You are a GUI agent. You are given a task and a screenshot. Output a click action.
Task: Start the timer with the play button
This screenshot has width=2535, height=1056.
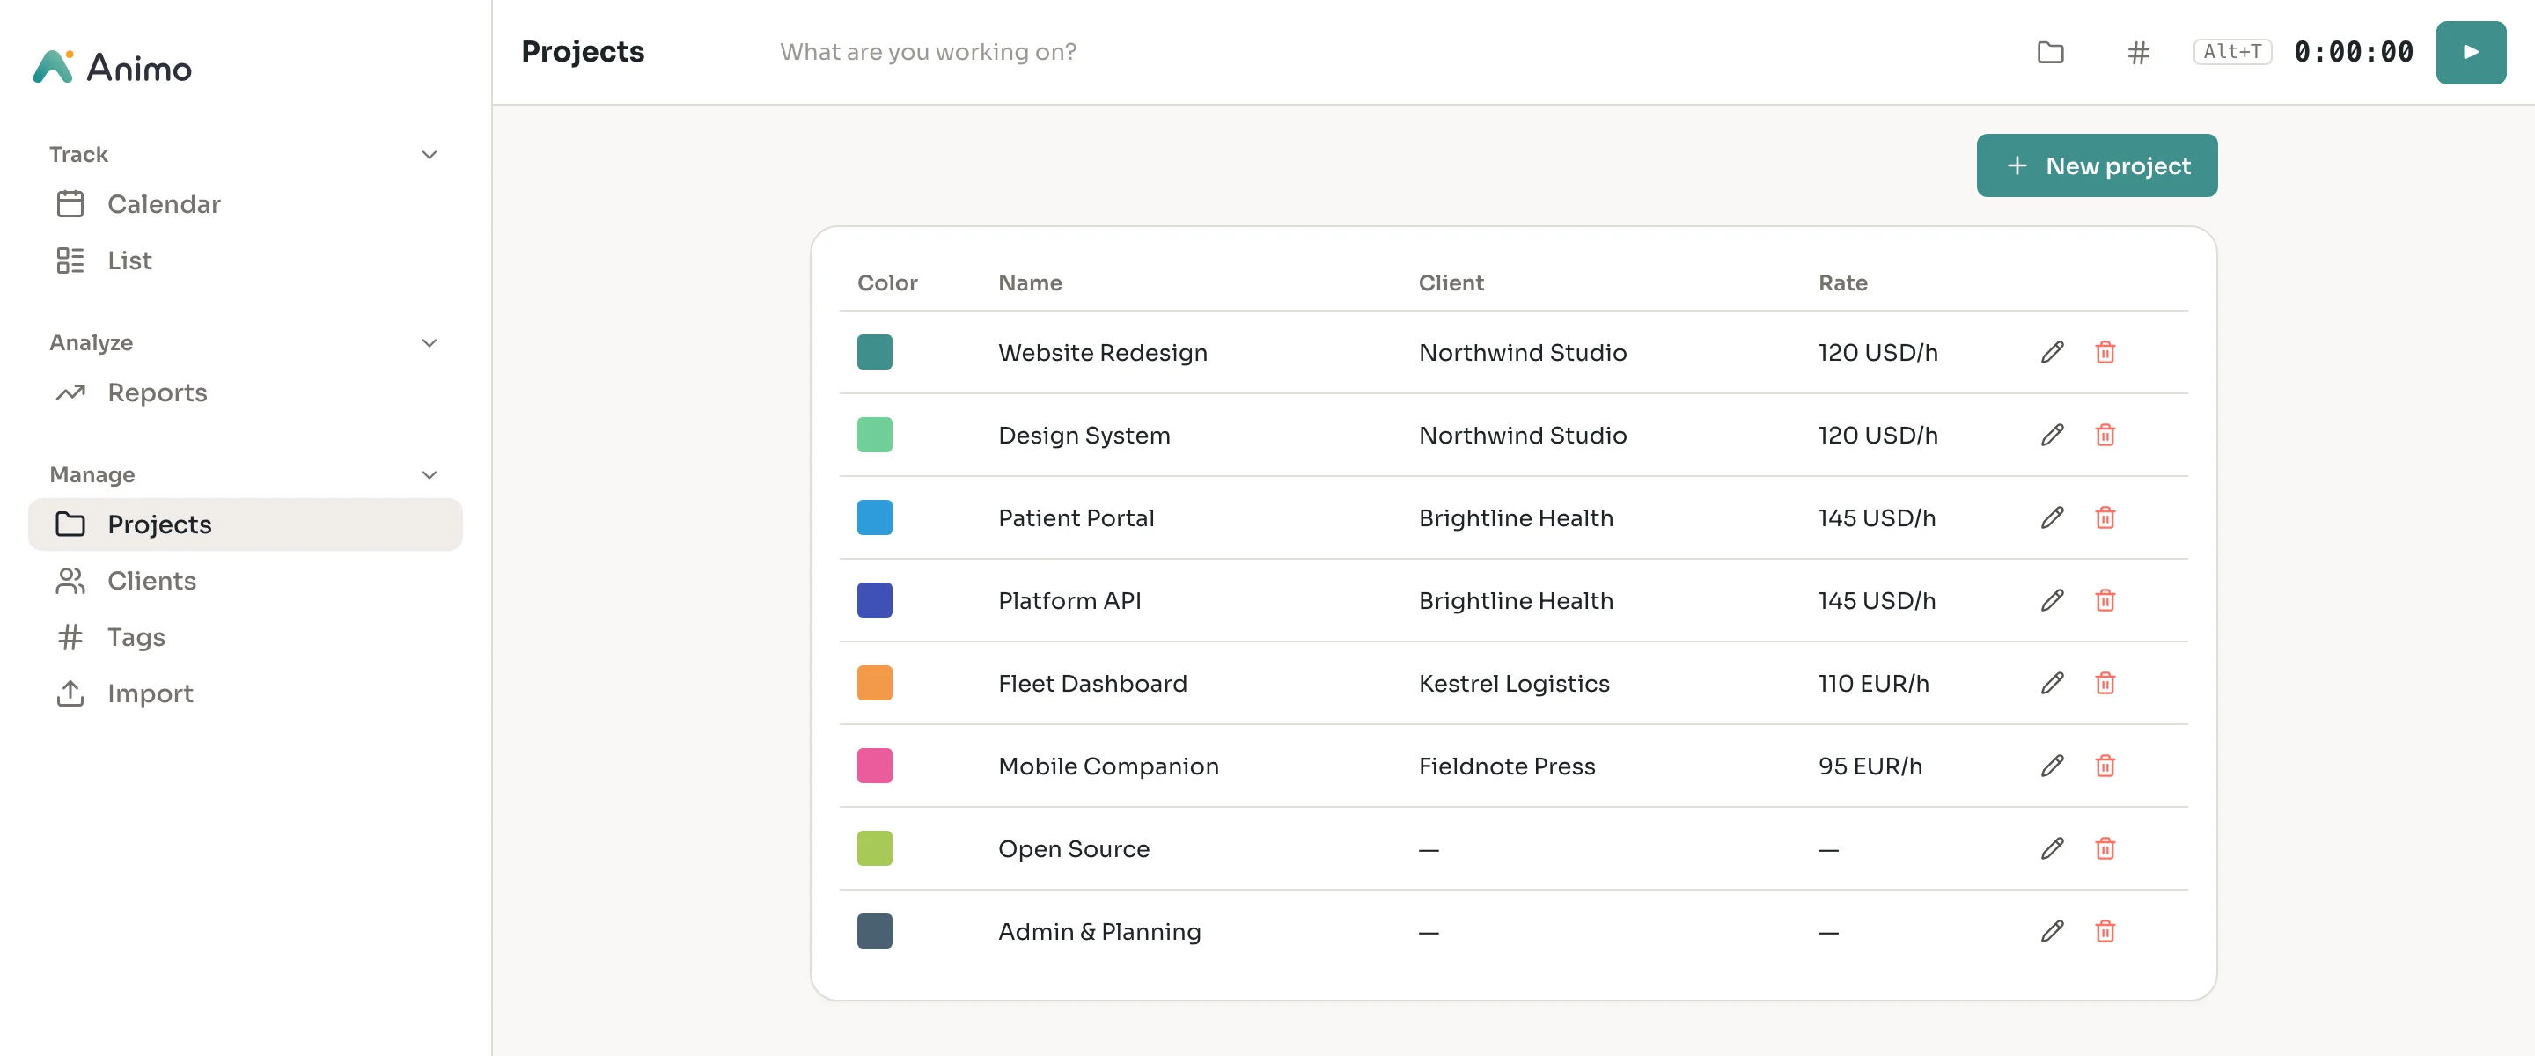[2470, 52]
